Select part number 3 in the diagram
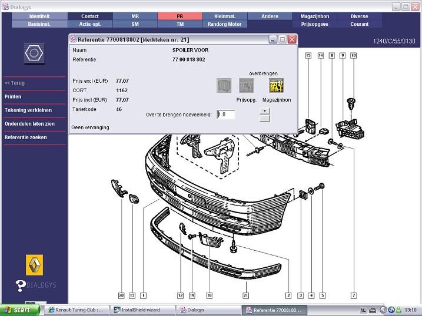This screenshot has height=316, width=422. (x=300, y=295)
